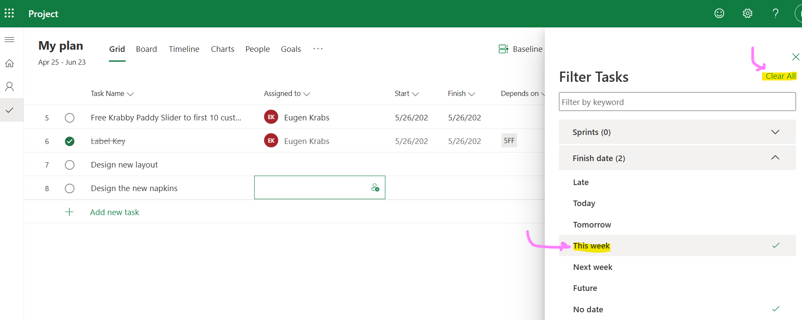Switch to the Timeline tab
The width and height of the screenshot is (802, 320).
[x=184, y=49]
